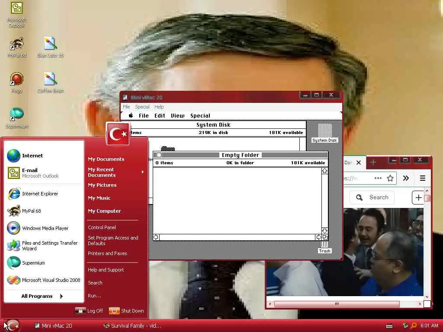Click Run... in Start menu
Screen dimensions: 443x332
click(94, 296)
